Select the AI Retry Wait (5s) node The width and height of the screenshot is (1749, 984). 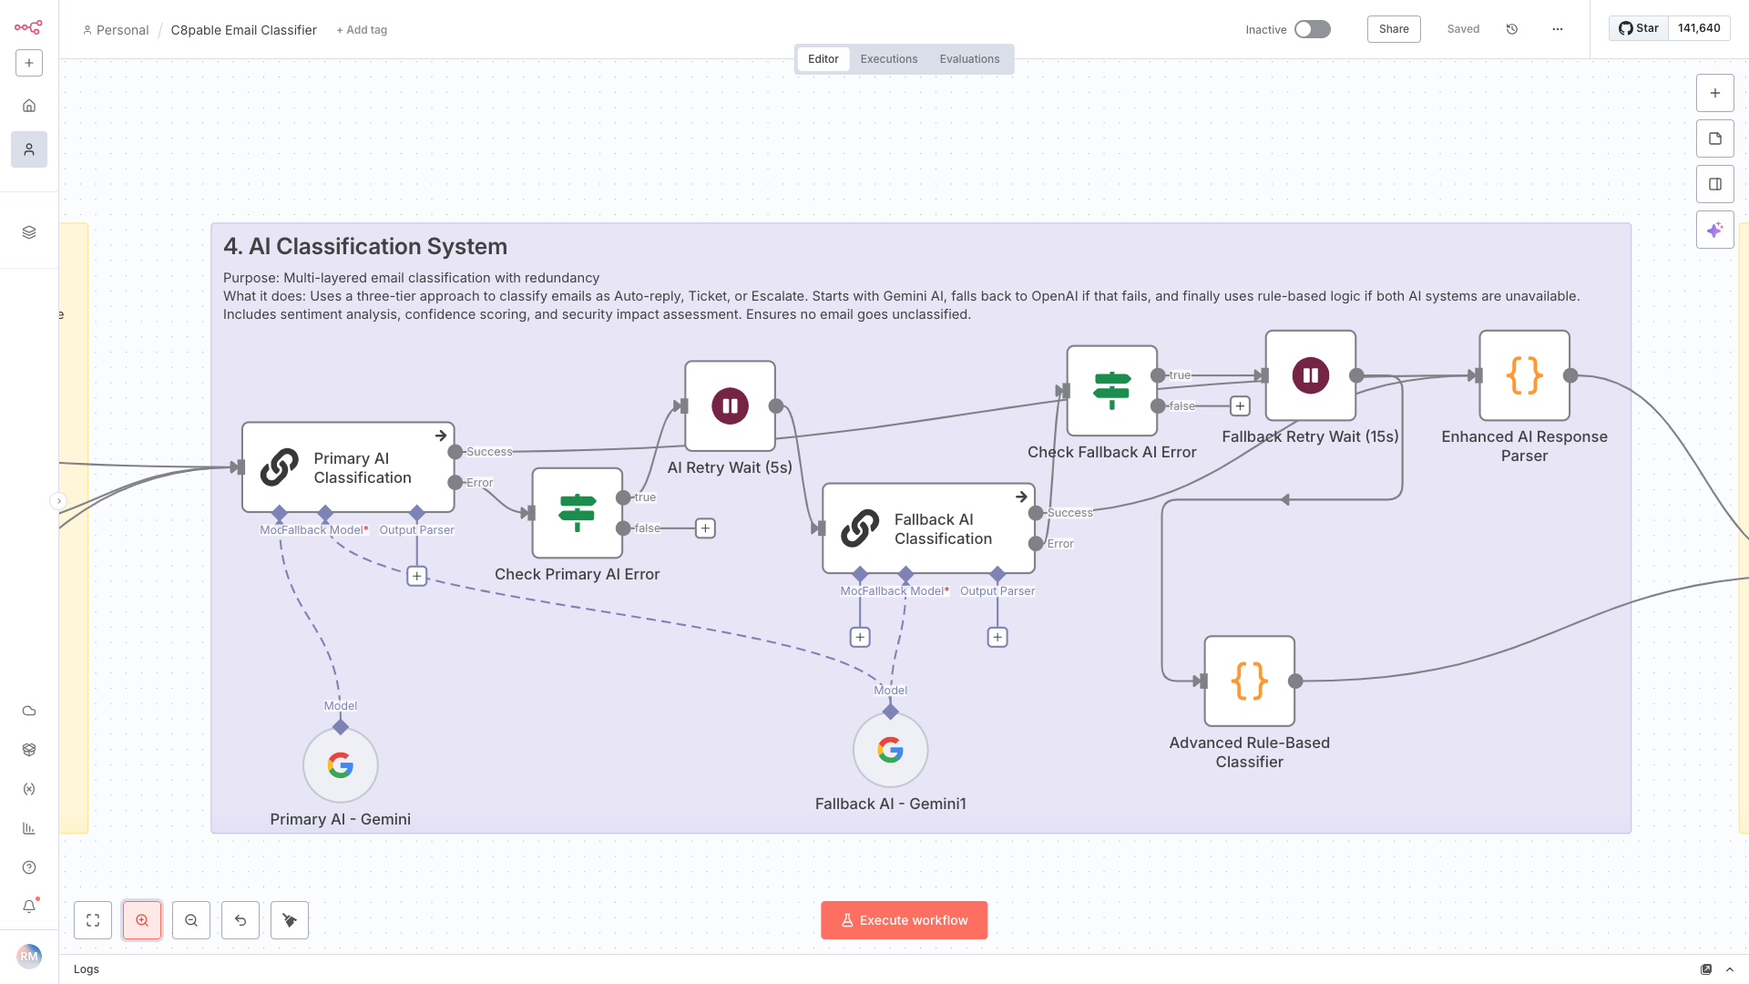pyautogui.click(x=730, y=405)
